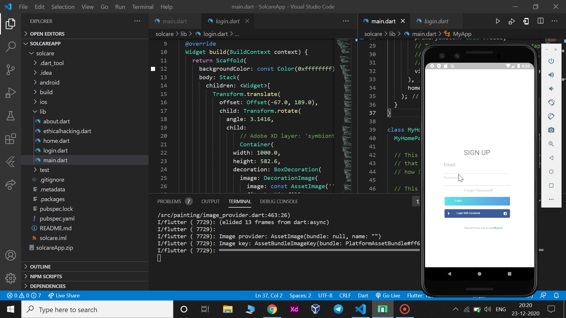Click Login button in emulator app

point(477,201)
